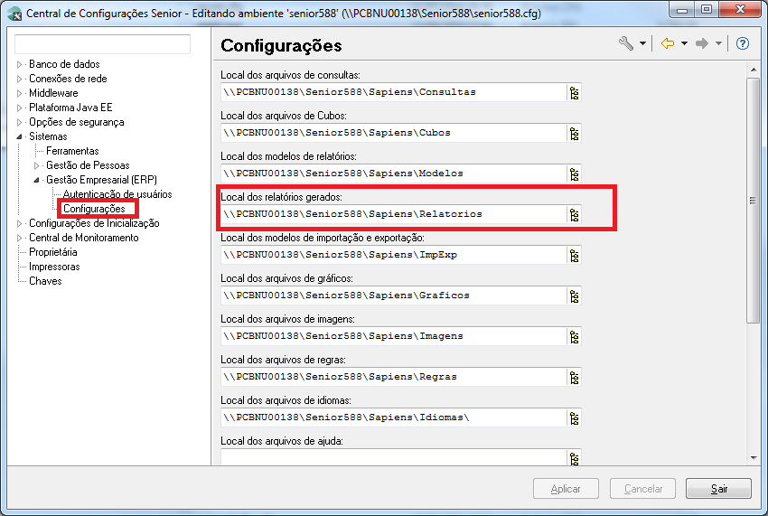
Task: Collapse Gestão Empresarial (ERP) node
Action: pos(37,180)
